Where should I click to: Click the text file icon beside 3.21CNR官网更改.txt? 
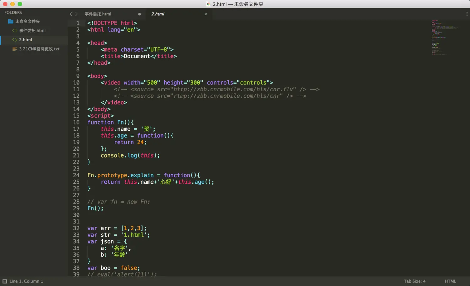[15, 49]
